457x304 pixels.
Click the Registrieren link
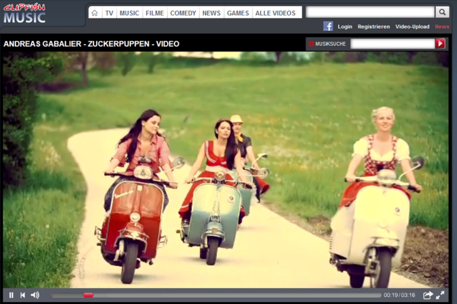pyautogui.click(x=374, y=27)
